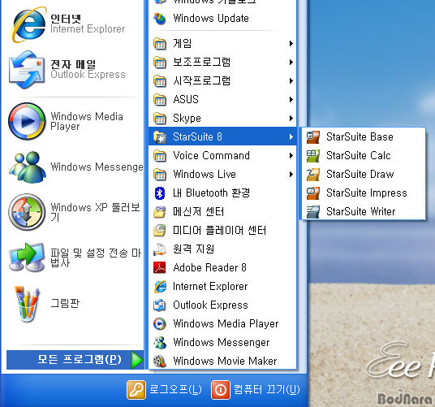Click Internet Explorer icon in programs list
Viewport: 435px width, 407px height.
click(x=160, y=287)
